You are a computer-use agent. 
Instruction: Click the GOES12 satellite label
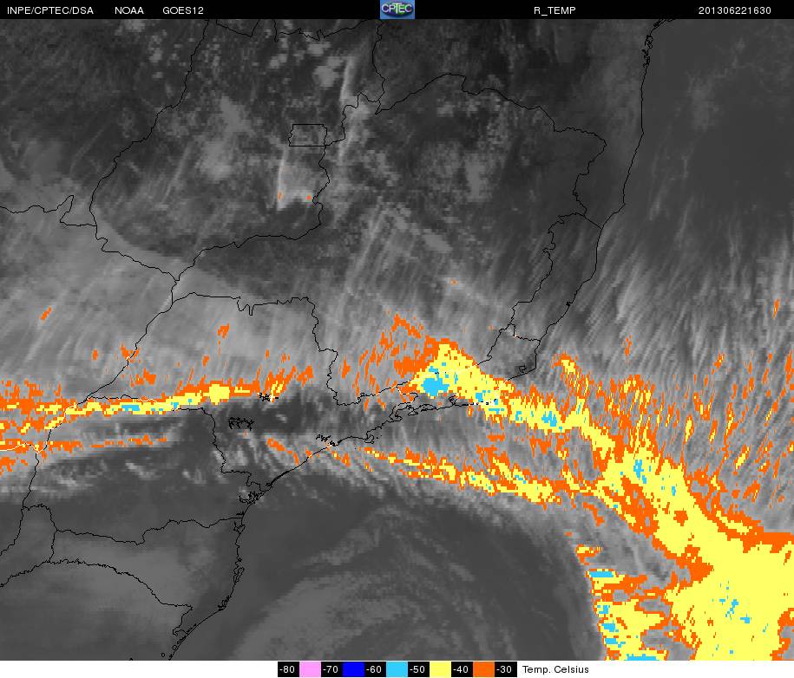coord(183,10)
